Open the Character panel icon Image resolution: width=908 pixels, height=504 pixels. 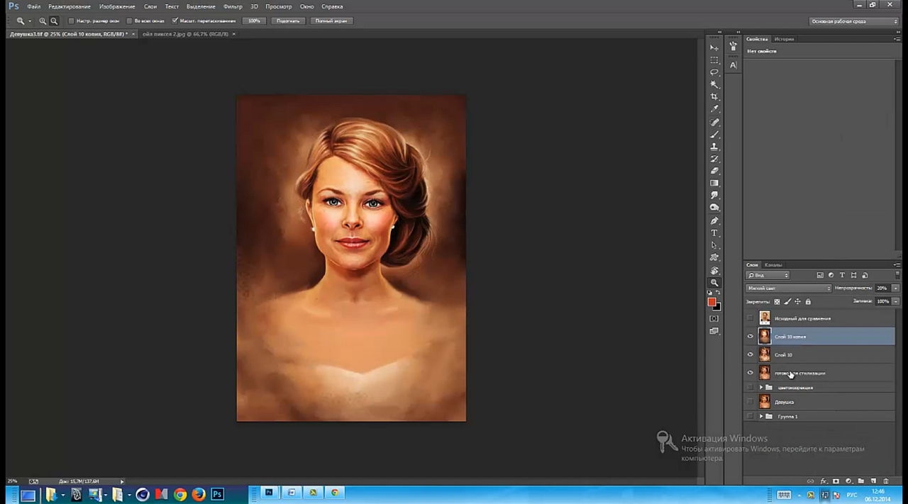733,65
